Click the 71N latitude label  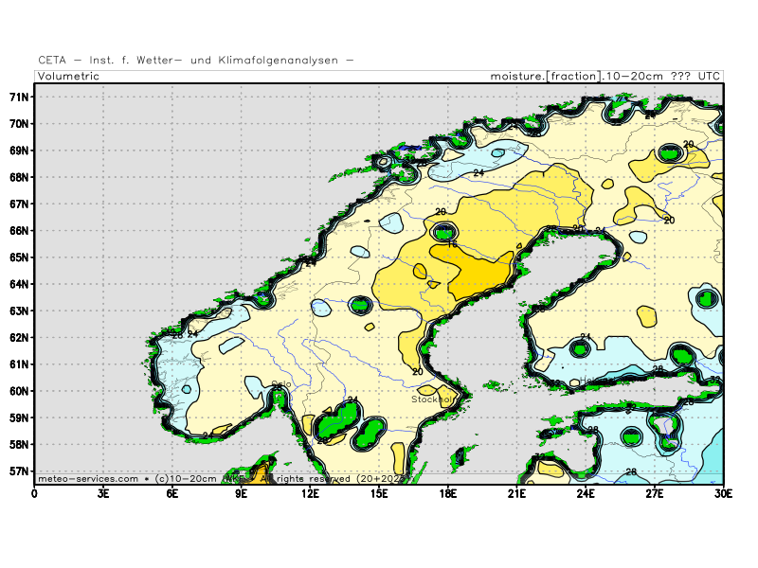tap(19, 98)
